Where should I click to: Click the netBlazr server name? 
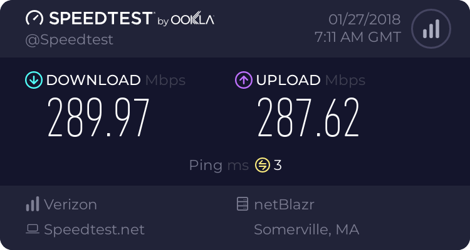click(x=285, y=204)
